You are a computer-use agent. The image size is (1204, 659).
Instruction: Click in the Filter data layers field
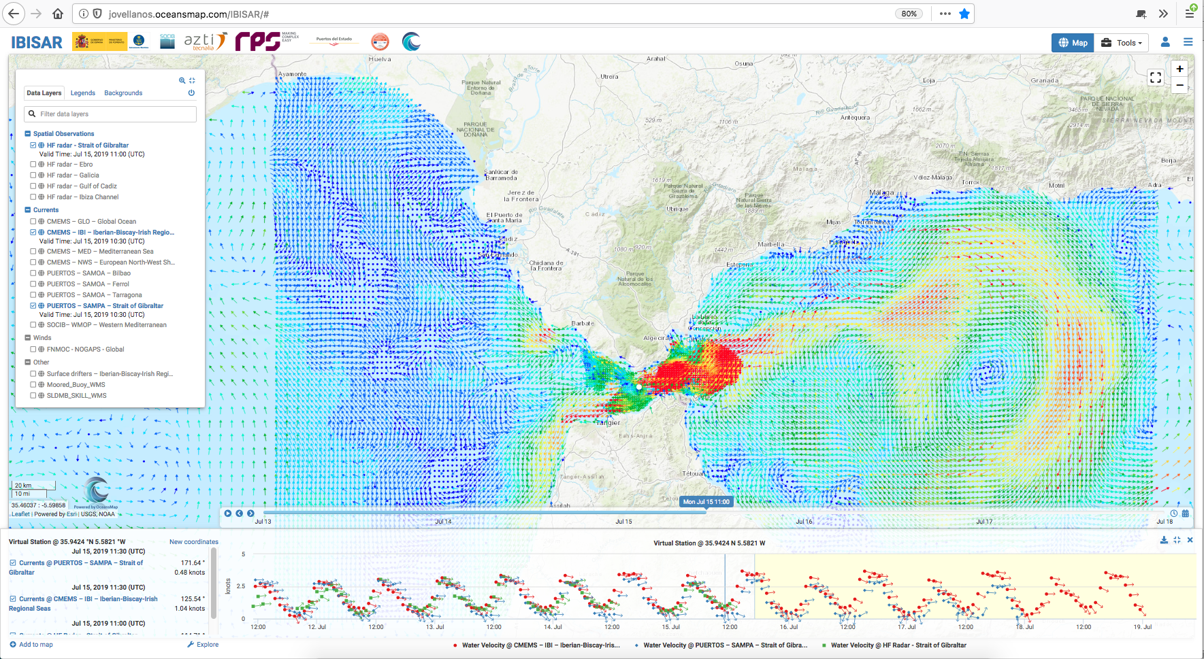click(111, 114)
